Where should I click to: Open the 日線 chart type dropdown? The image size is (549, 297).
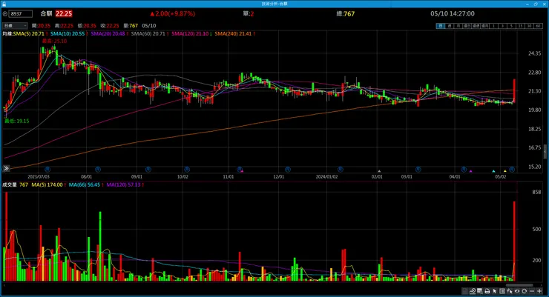pyautogui.click(x=15, y=25)
